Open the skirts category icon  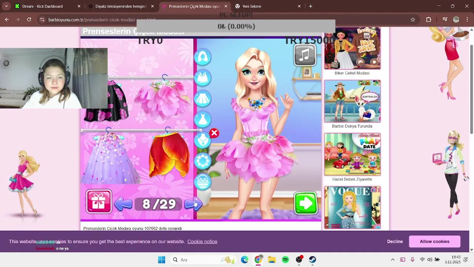click(x=203, y=99)
